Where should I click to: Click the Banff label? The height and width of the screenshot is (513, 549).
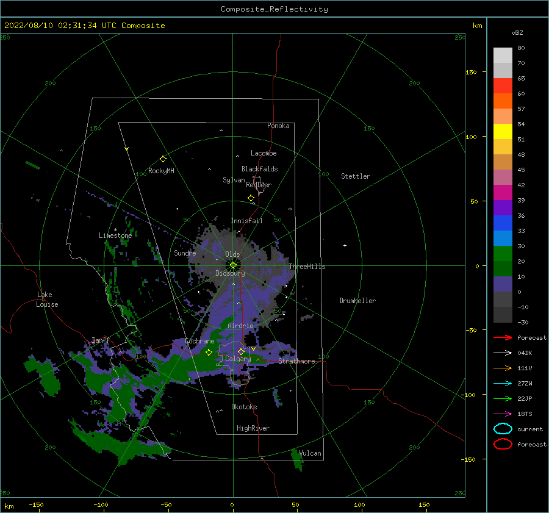tap(101, 340)
